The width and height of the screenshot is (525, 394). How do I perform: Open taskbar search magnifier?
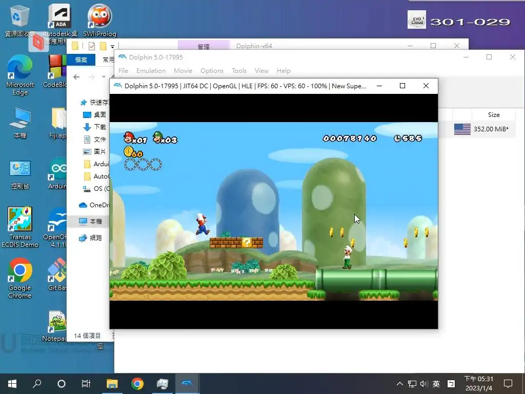click(x=37, y=384)
